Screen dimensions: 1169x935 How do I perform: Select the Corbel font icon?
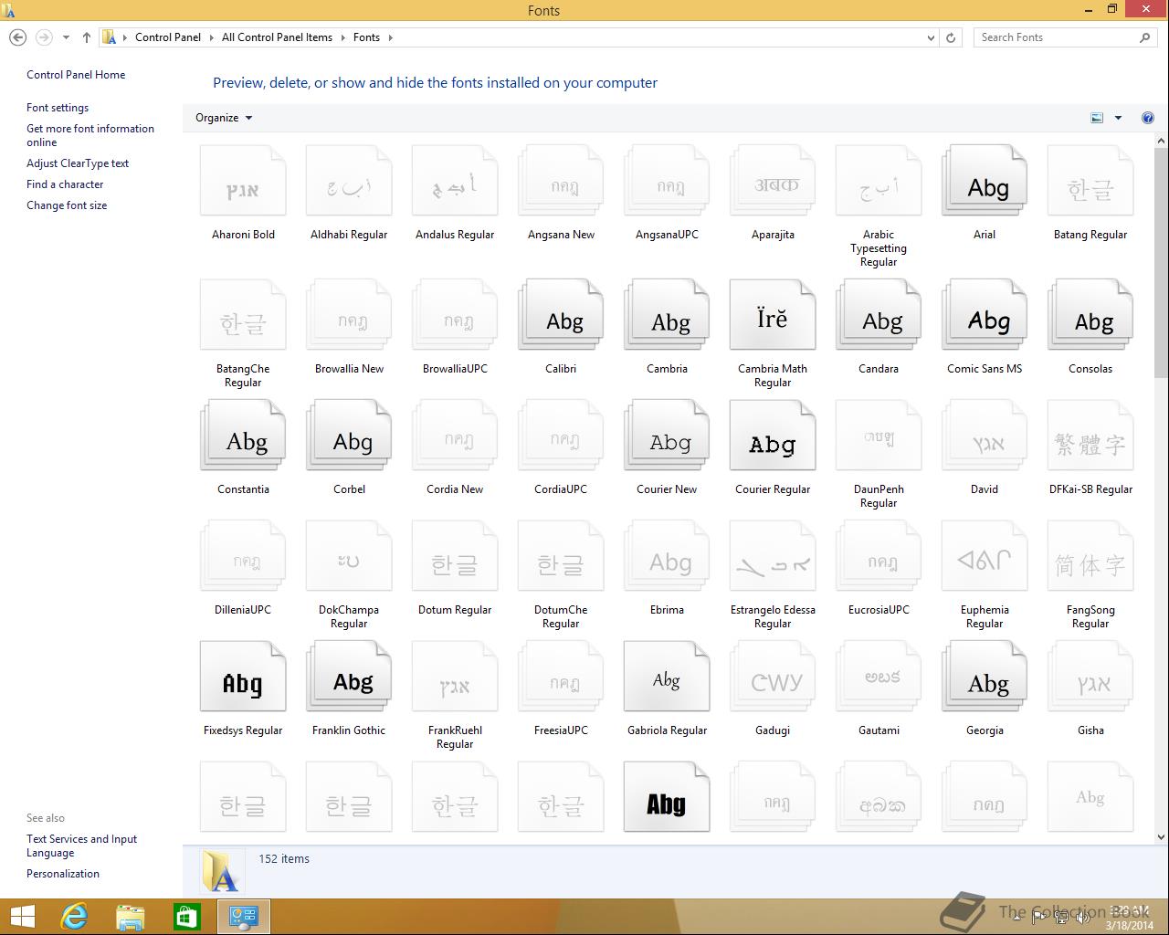(349, 436)
